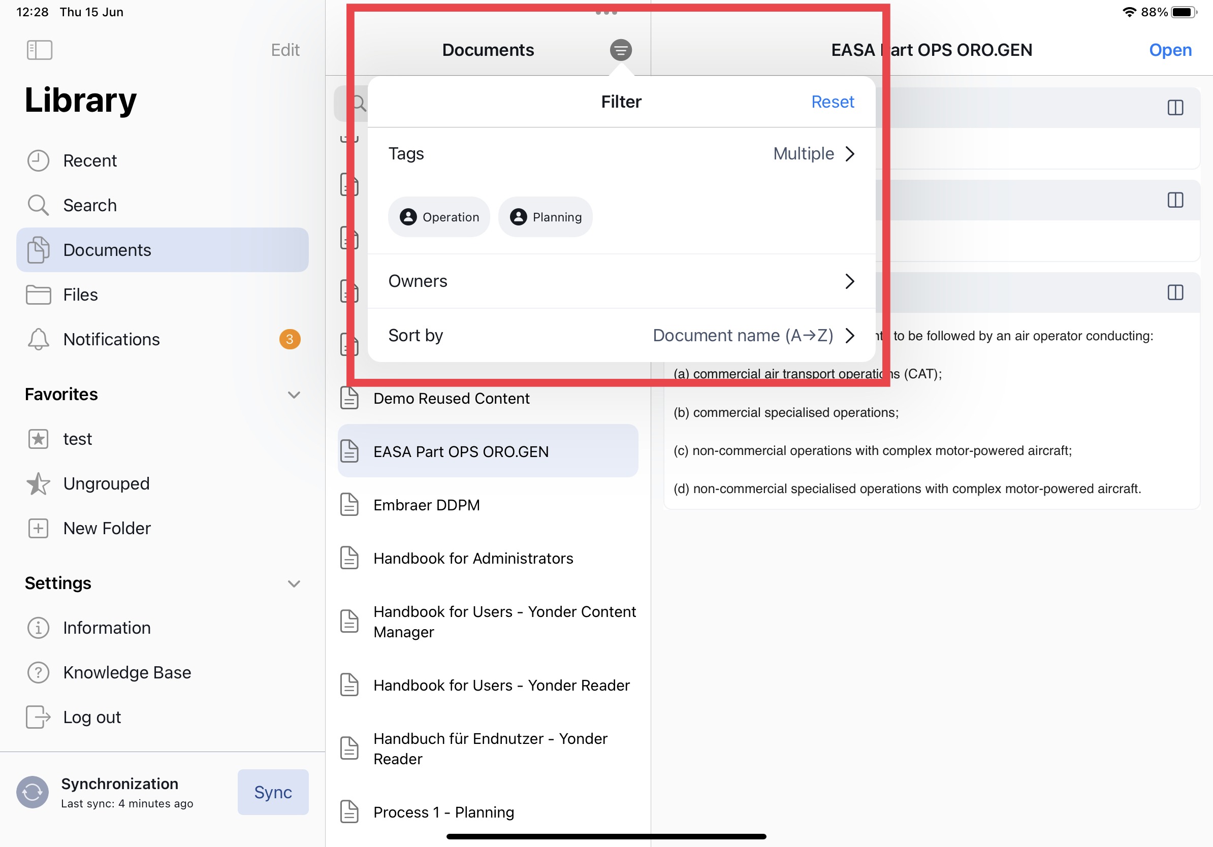Collapse the Favorites section chevron
Image resolution: width=1213 pixels, height=847 pixels.
coord(294,395)
